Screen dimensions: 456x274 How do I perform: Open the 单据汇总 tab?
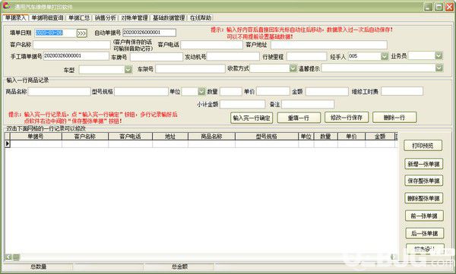pos(79,17)
